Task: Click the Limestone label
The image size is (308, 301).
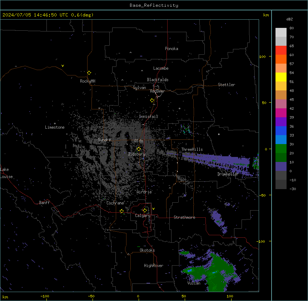Action: point(55,127)
